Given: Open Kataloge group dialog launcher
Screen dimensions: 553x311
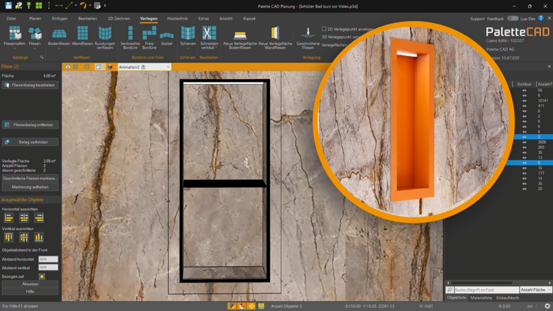Looking at the screenshot, I should (x=42, y=57).
